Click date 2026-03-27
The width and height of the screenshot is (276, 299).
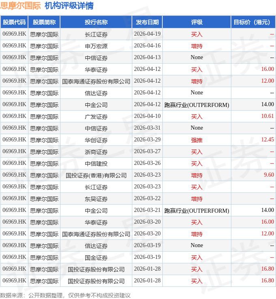[x=147, y=152]
